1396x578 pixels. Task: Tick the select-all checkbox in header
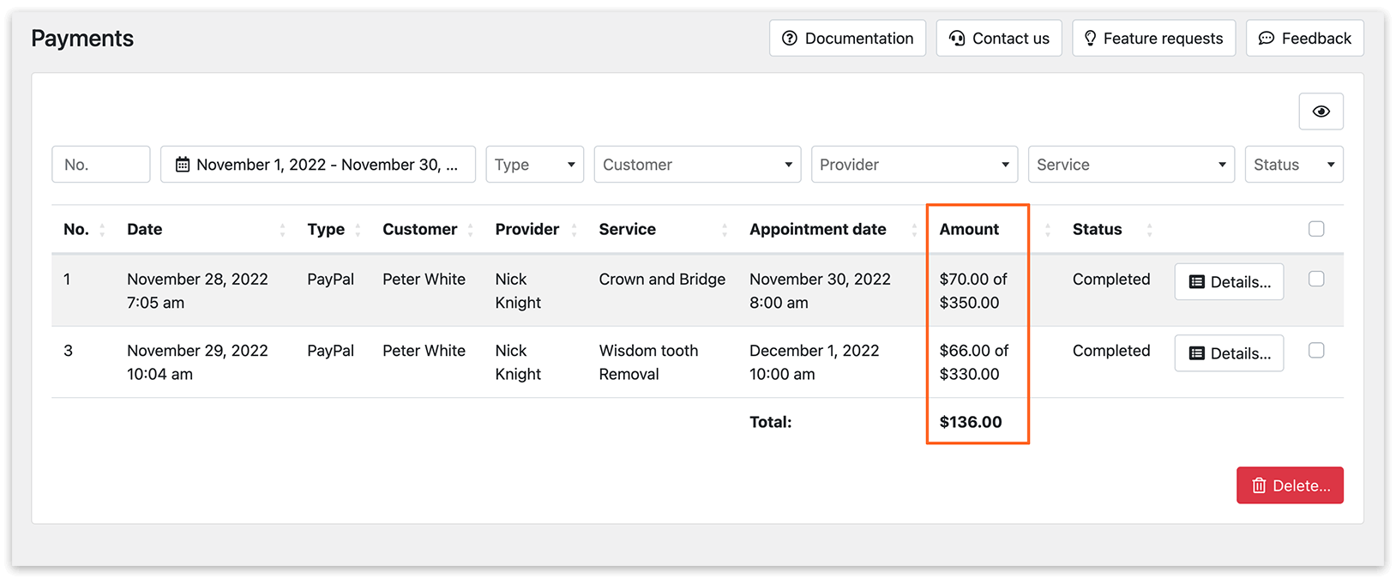1316,229
